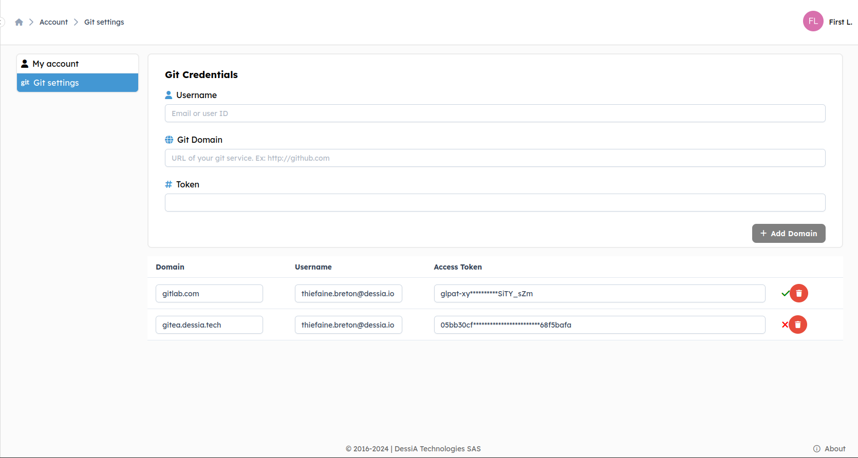Click the glpat access token field
The height and width of the screenshot is (458, 858).
[x=599, y=294]
